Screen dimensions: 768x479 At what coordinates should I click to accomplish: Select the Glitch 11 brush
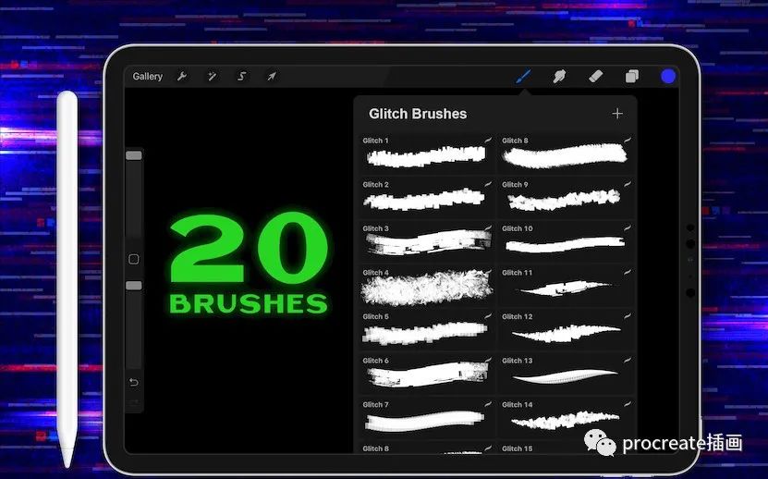567,286
